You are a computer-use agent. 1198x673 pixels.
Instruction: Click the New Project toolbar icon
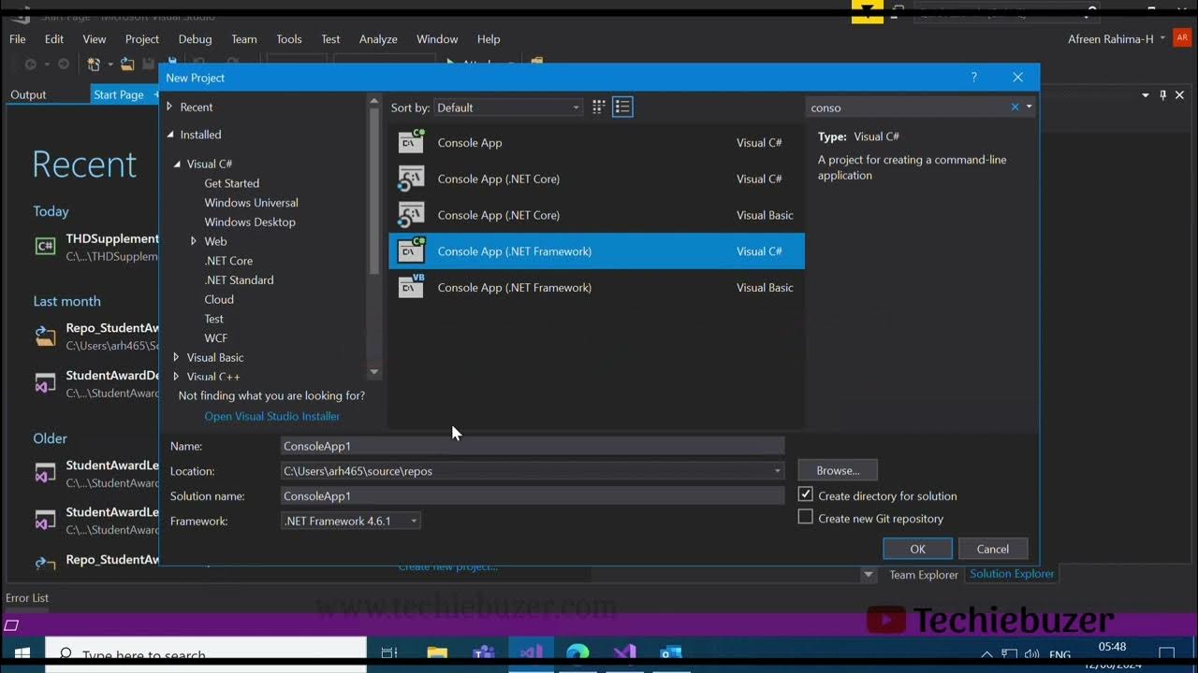pyautogui.click(x=95, y=64)
